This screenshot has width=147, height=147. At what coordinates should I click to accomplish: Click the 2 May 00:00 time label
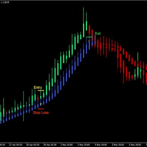[66, 145]
